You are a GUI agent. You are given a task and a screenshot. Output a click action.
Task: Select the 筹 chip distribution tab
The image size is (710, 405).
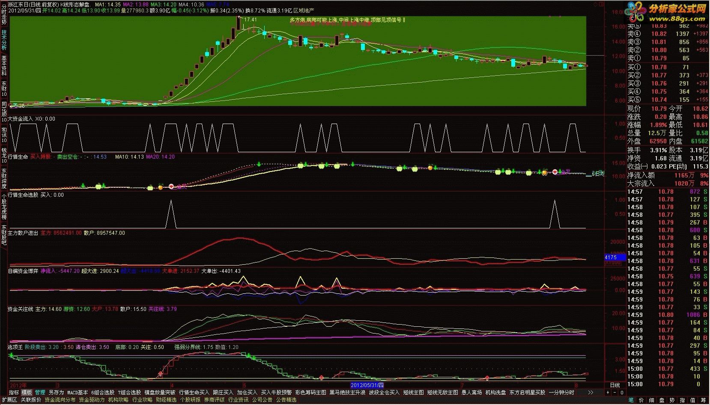[703, 400]
